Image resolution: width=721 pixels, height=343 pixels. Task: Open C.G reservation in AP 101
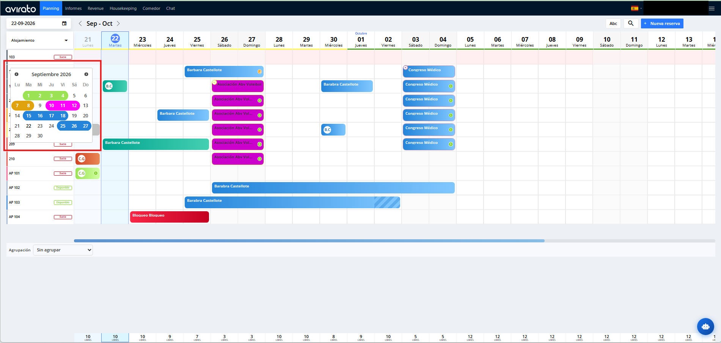[88, 173]
